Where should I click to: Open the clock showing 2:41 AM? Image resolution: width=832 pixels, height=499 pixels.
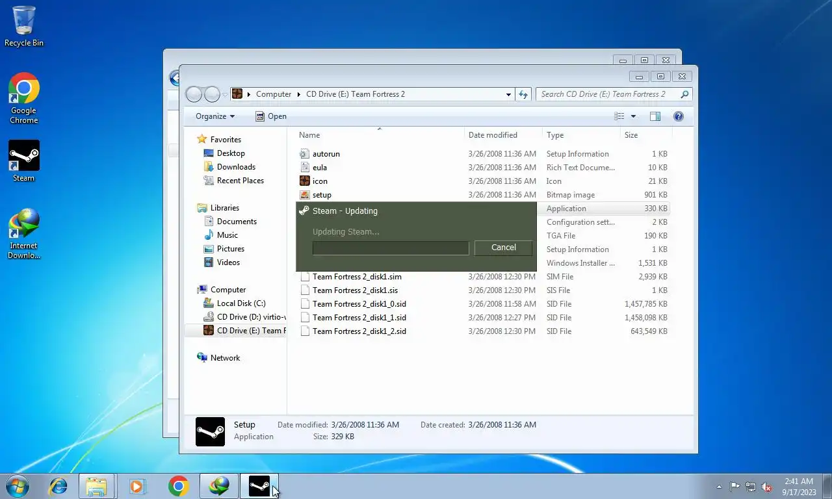(x=798, y=487)
